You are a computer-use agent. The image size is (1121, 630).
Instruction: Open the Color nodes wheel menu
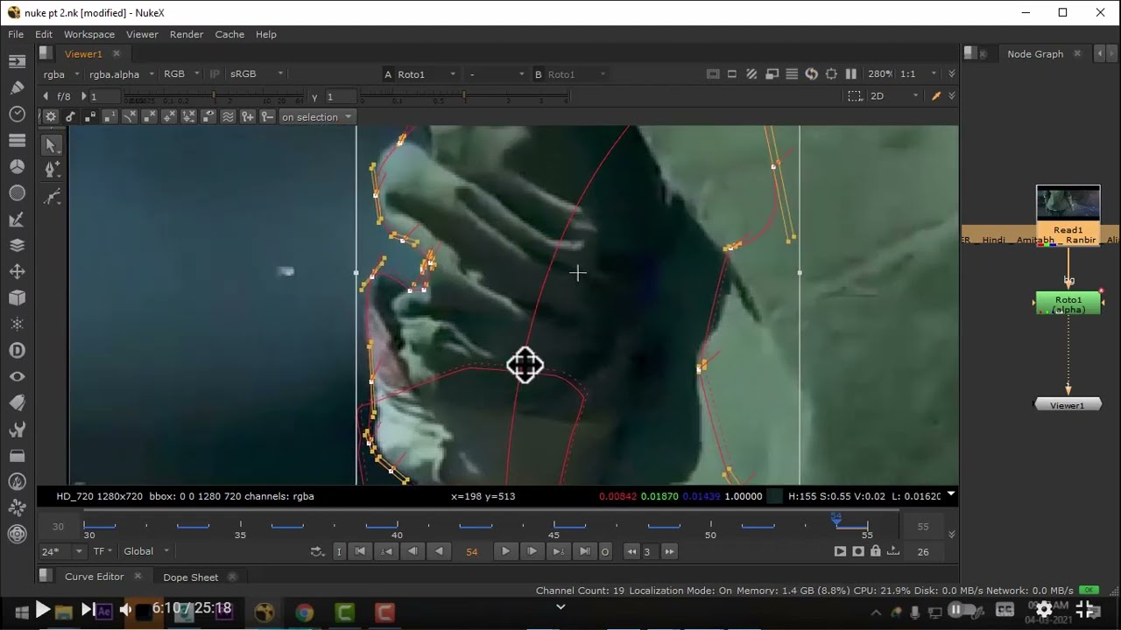tap(17, 166)
